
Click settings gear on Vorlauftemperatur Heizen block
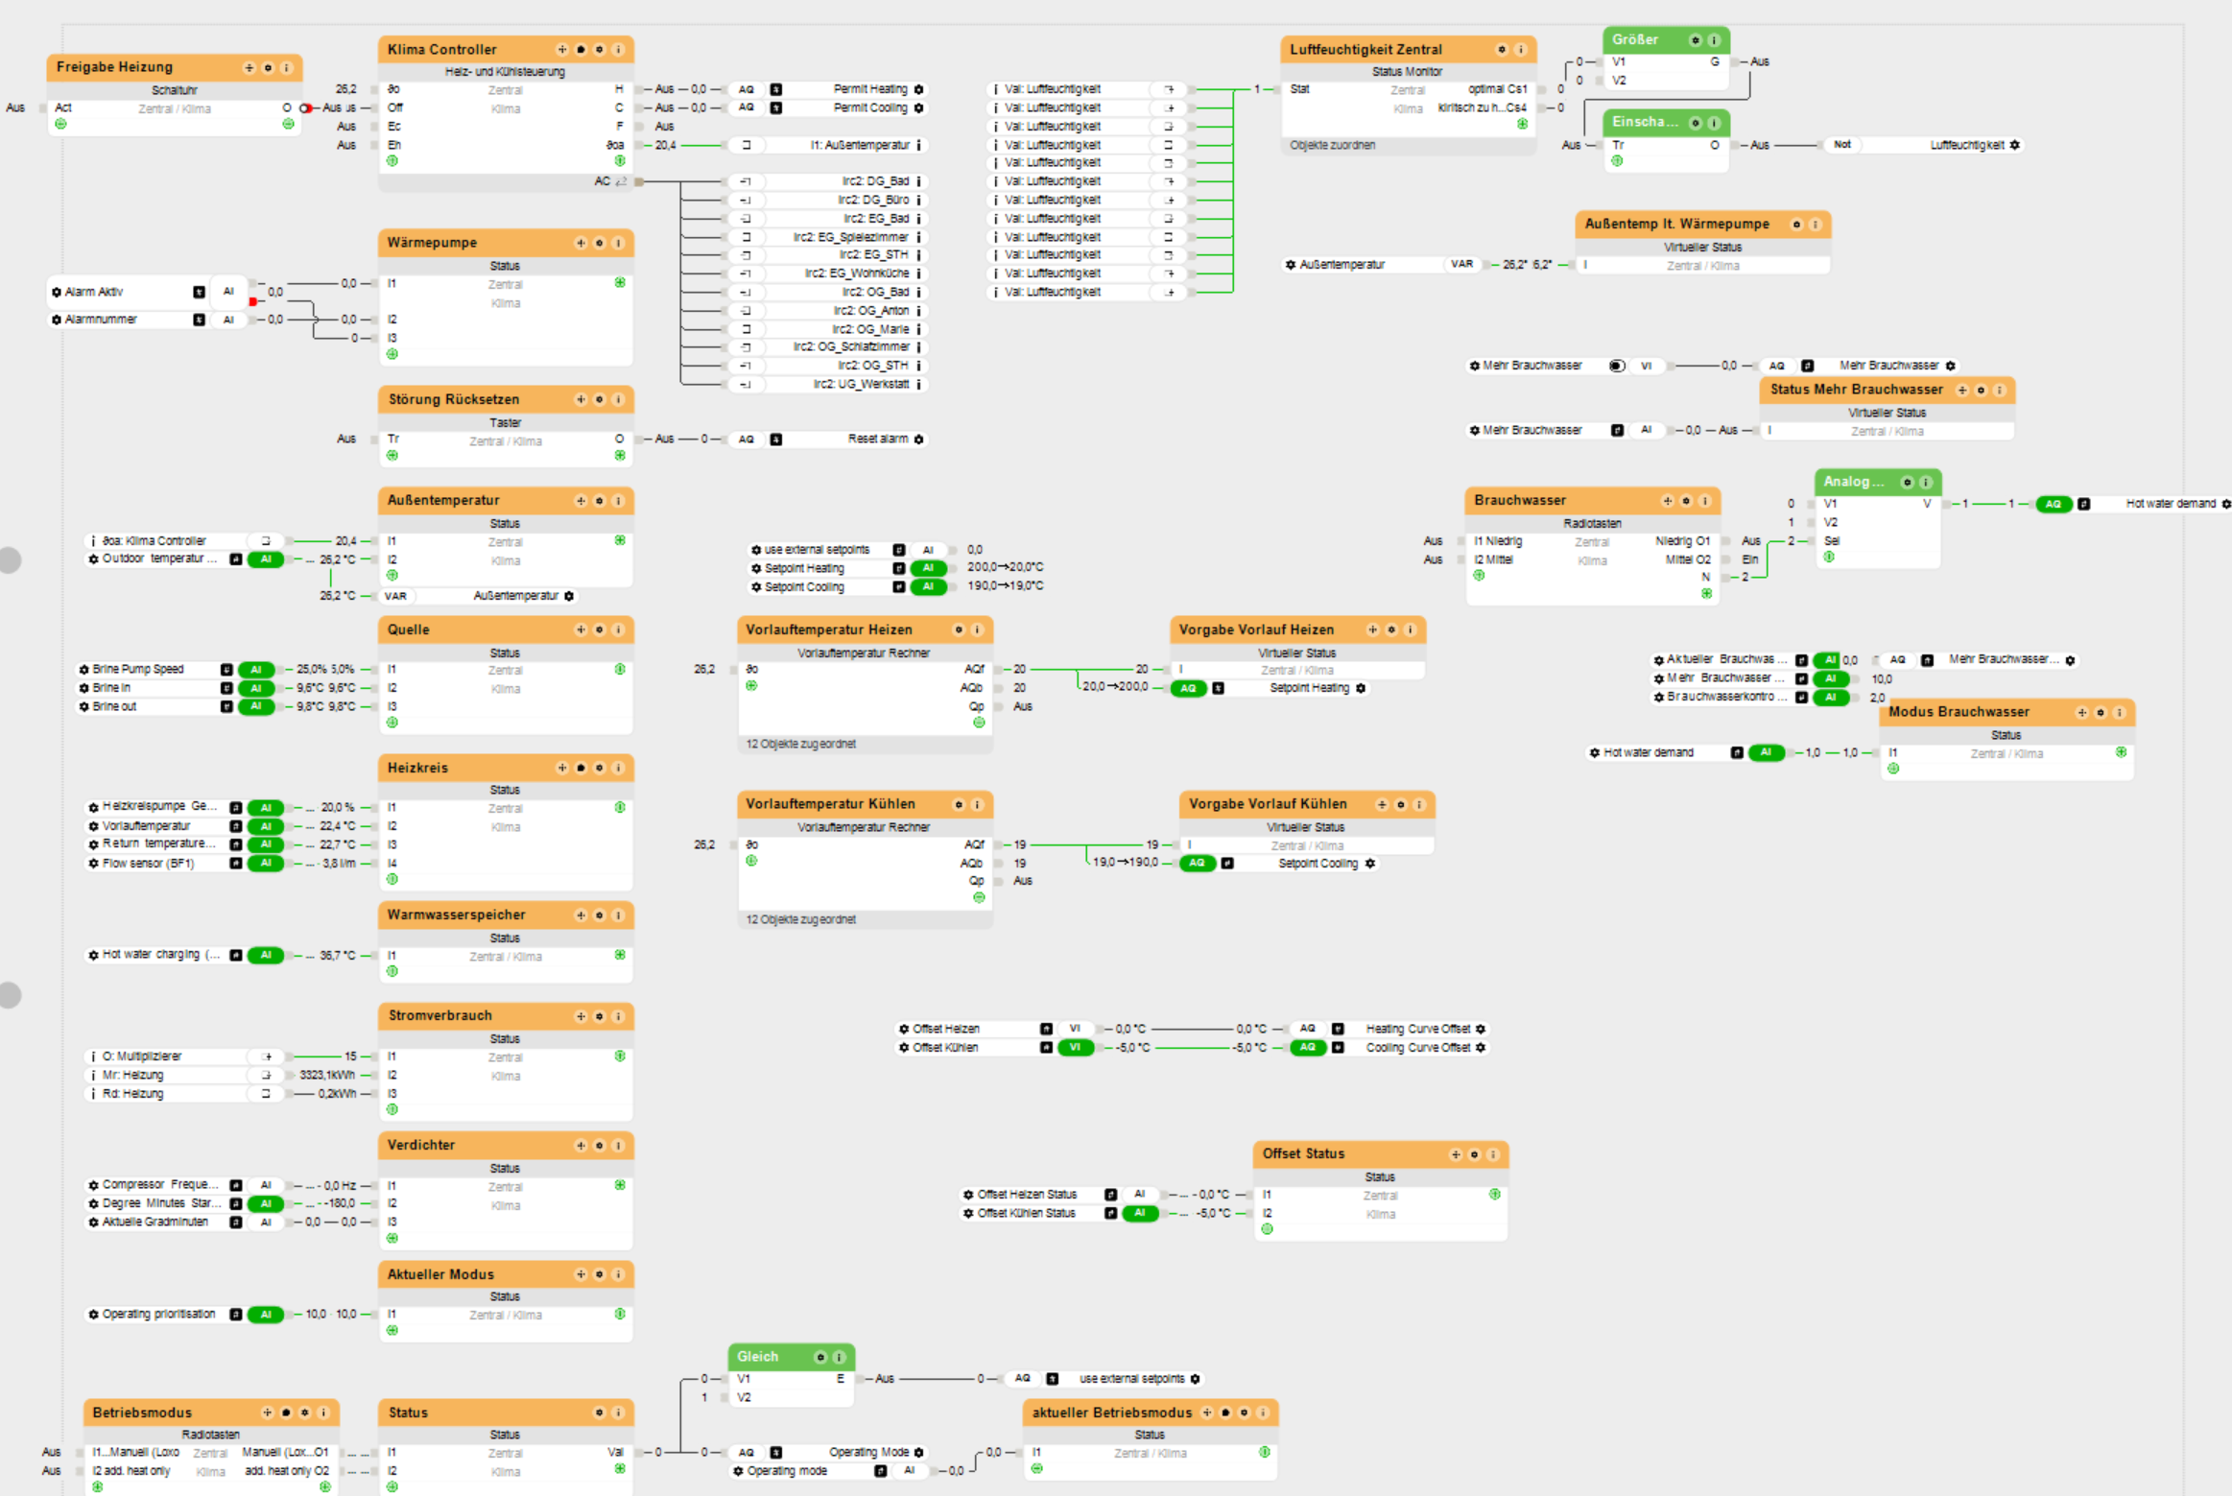click(959, 629)
